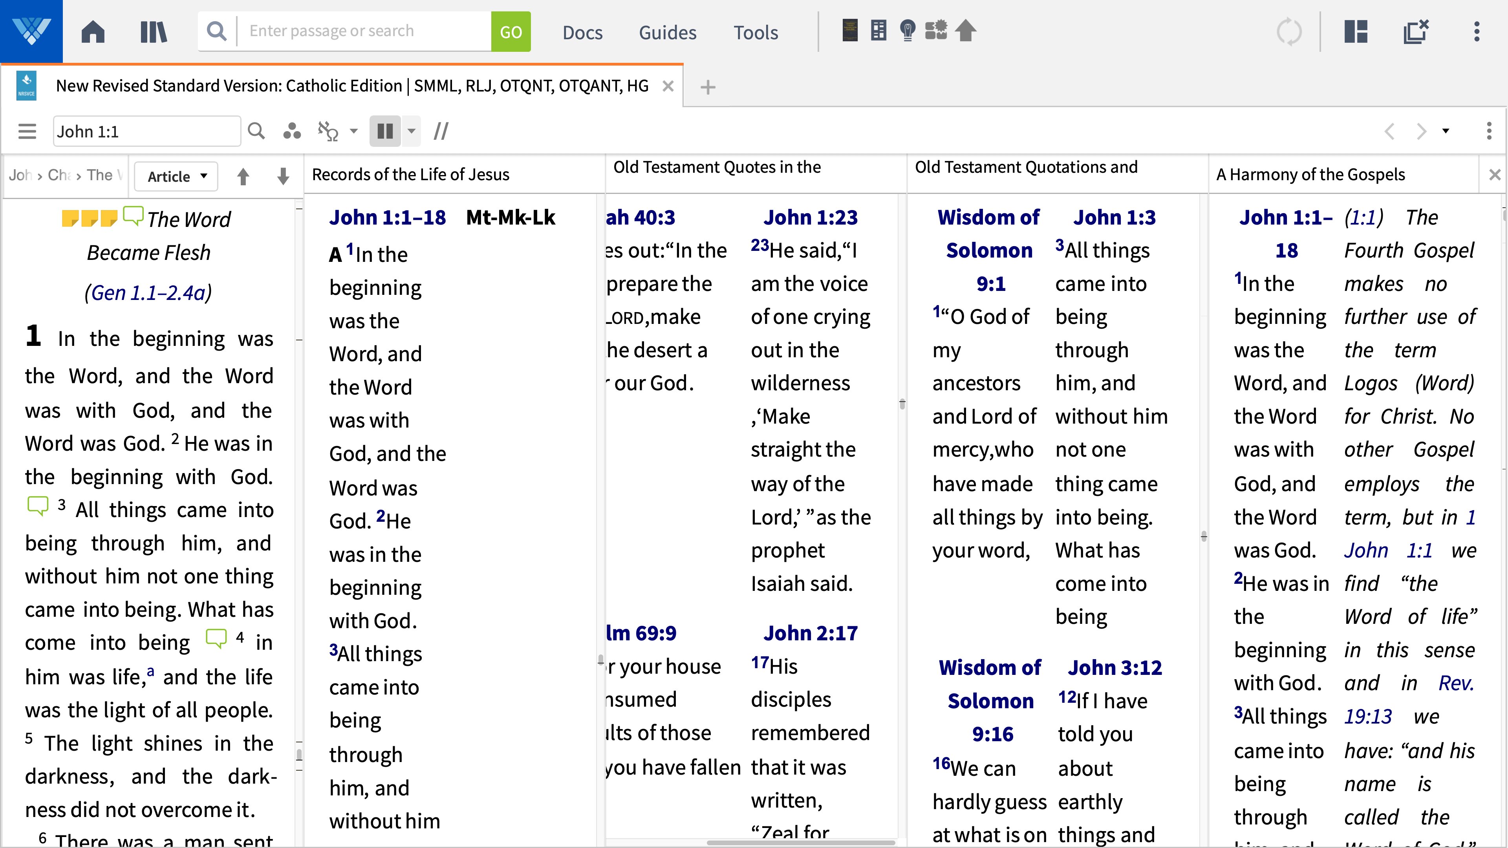Open the panel kebab menu beside history

[1489, 131]
